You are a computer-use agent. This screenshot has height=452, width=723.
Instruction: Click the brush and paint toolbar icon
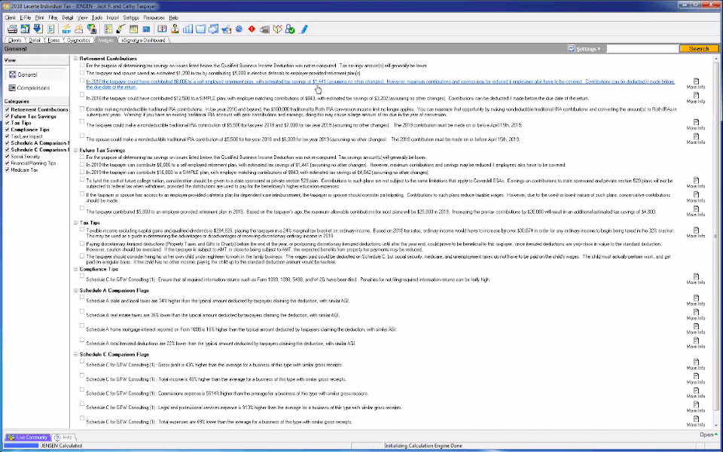tap(120, 29)
